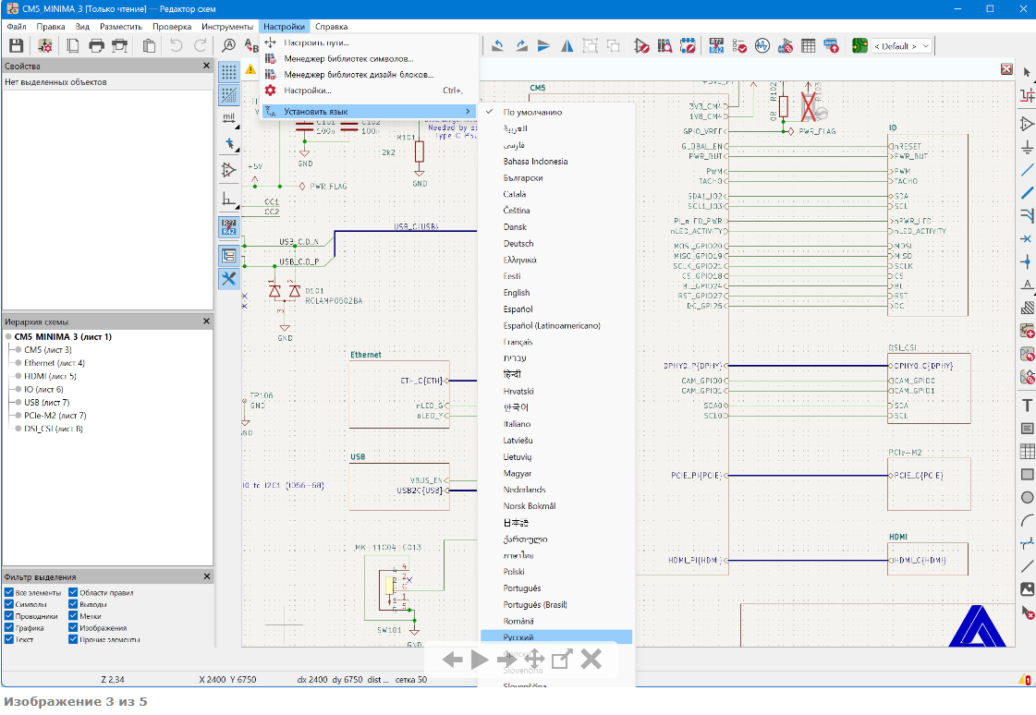
Task: Open the simulator with waveform icon
Action: click(x=762, y=45)
